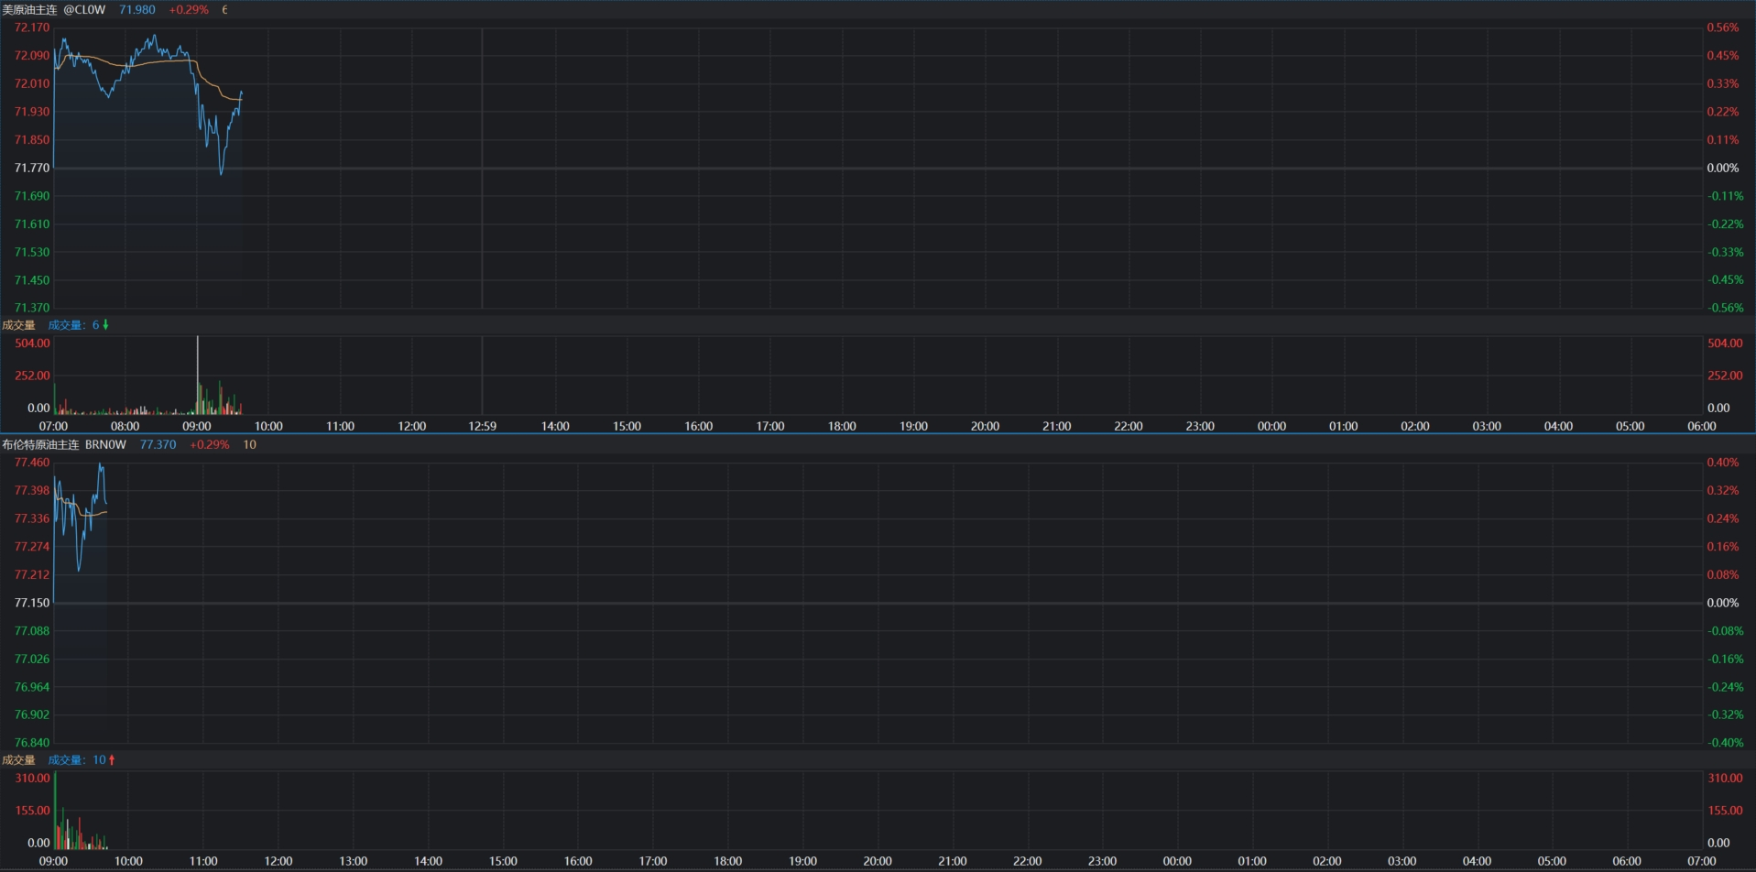Click the 76.840 bottom price label

pyautogui.click(x=32, y=743)
